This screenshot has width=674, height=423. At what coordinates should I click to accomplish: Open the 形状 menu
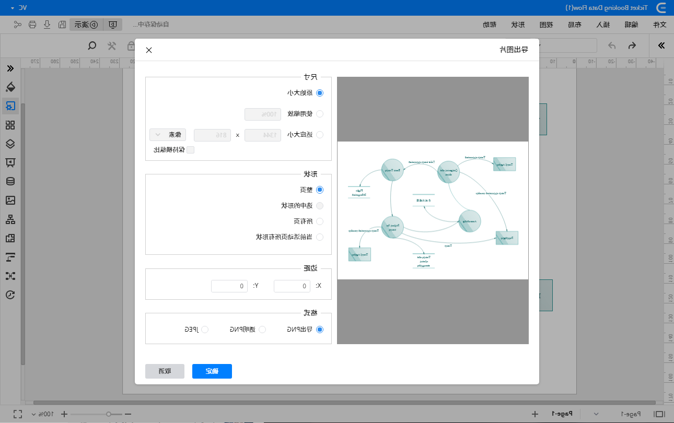coord(518,25)
